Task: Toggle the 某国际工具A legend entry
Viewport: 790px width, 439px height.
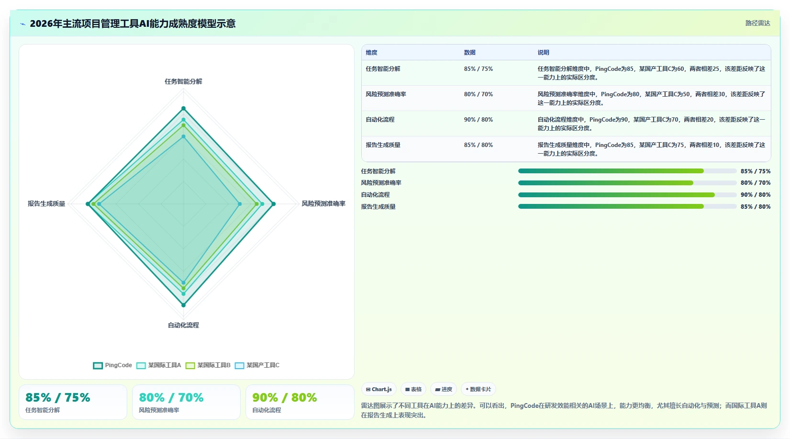Action: pyautogui.click(x=159, y=365)
